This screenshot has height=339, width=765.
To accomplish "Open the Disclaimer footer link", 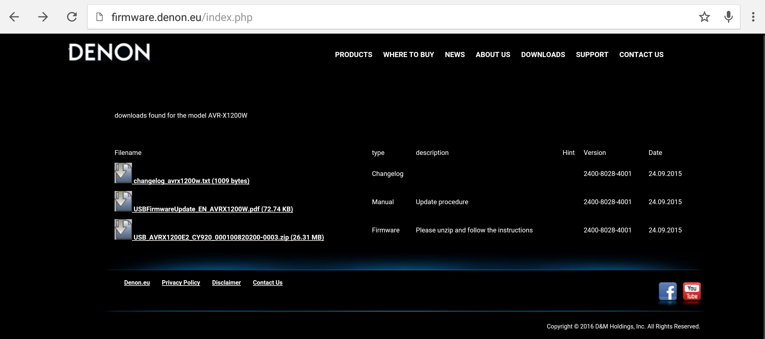I will pos(226,283).
